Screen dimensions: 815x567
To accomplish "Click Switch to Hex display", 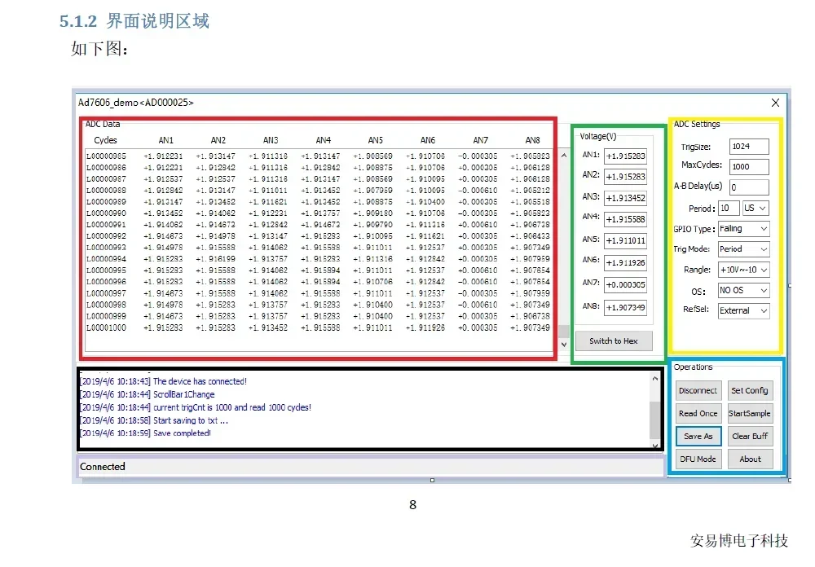I will [614, 341].
